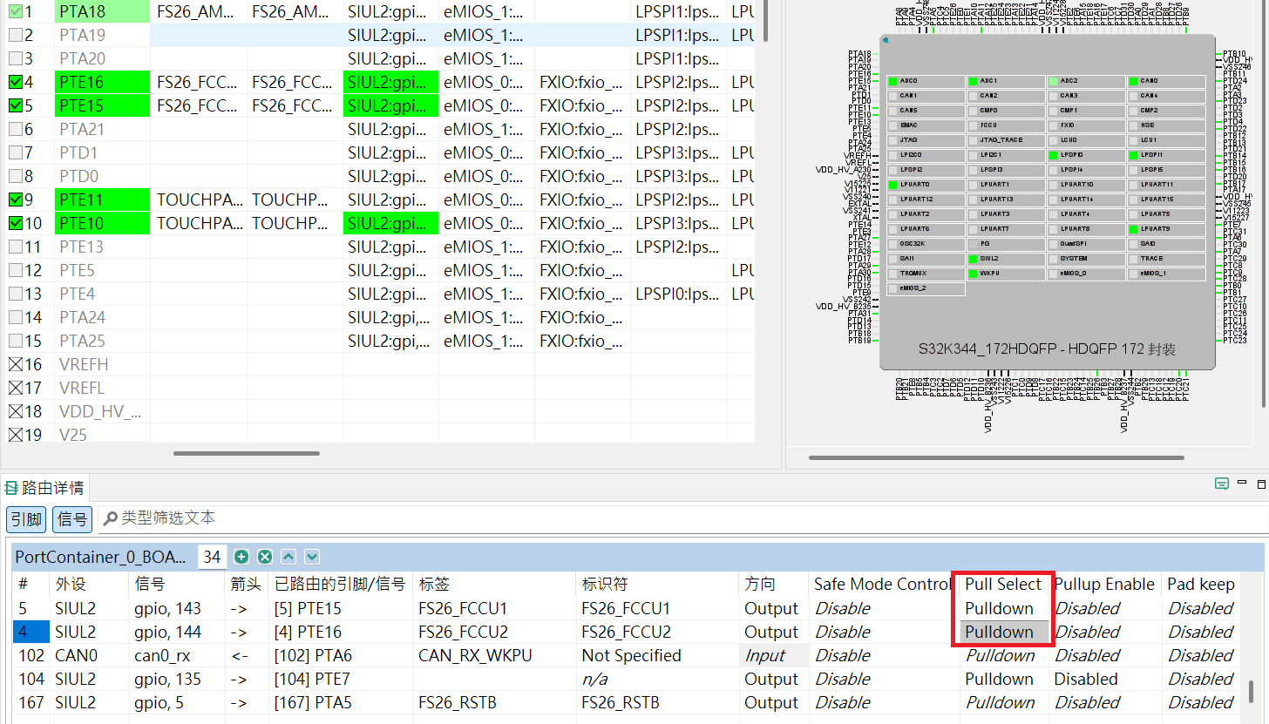The height and width of the screenshot is (724, 1269).
Task: Uncheck the pin 9 PTE11 checkbox
Action: coord(15,200)
